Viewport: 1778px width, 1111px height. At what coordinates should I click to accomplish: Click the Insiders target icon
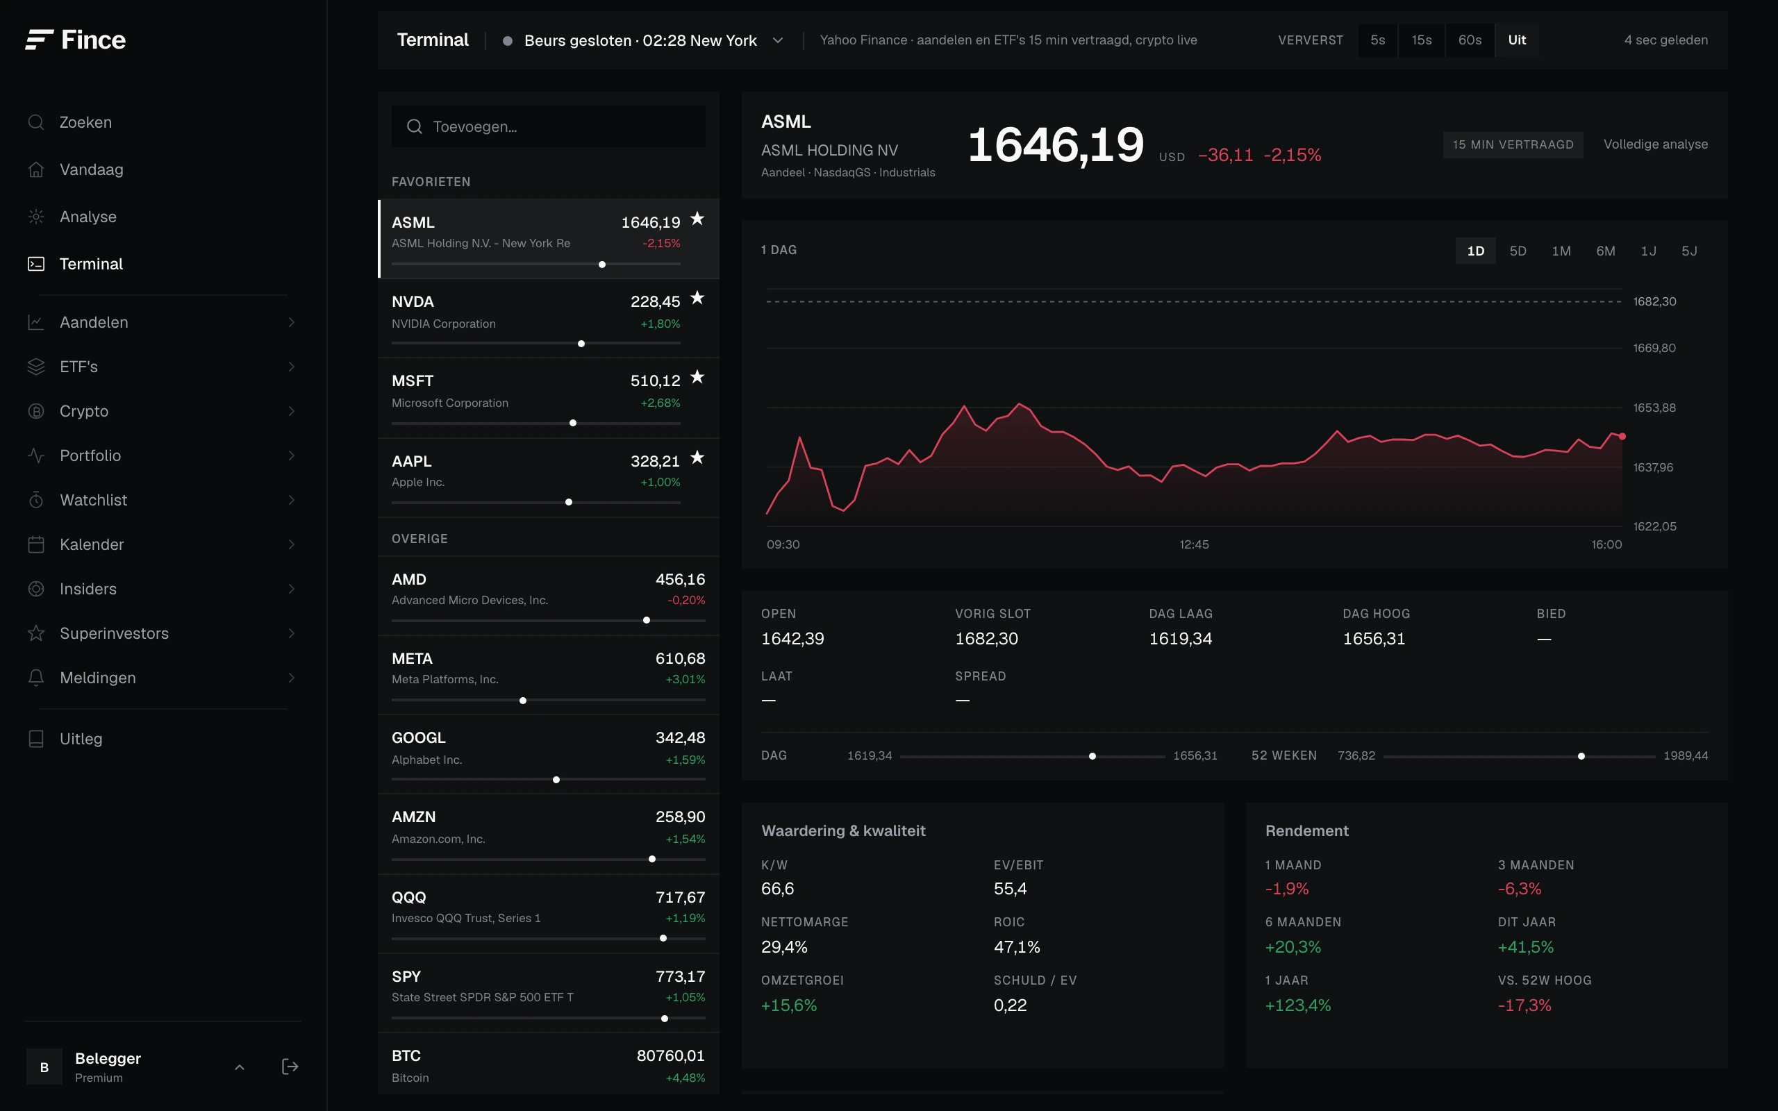click(36, 589)
